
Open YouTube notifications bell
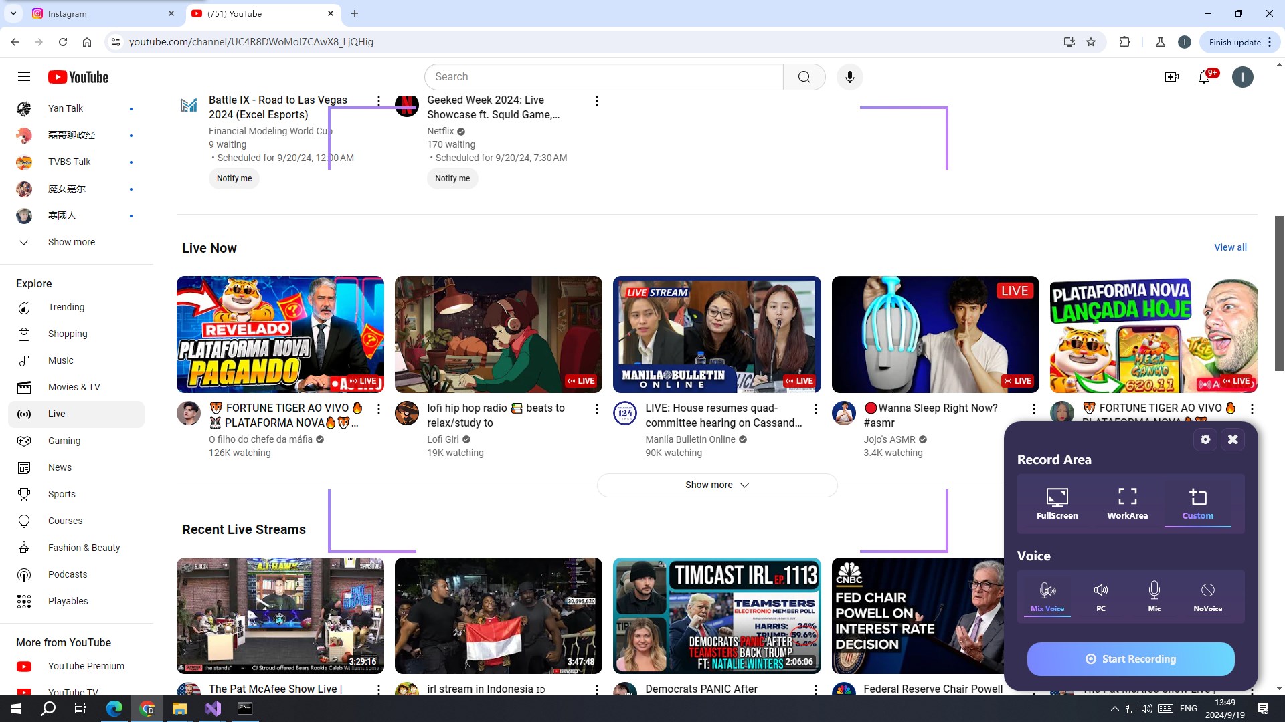tap(1204, 77)
